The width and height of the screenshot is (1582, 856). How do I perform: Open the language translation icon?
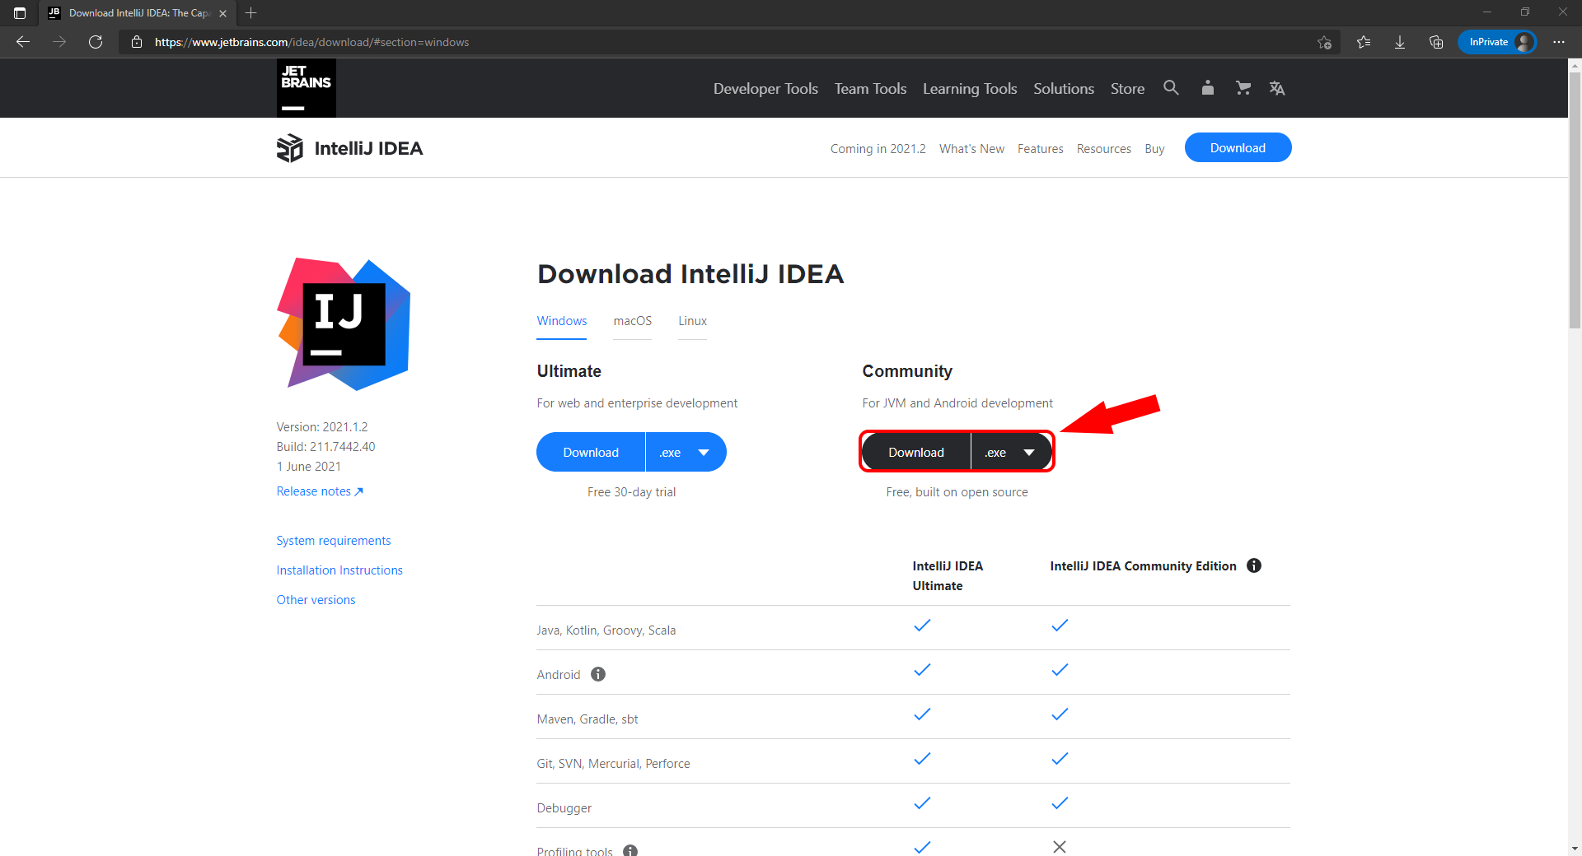point(1277,88)
